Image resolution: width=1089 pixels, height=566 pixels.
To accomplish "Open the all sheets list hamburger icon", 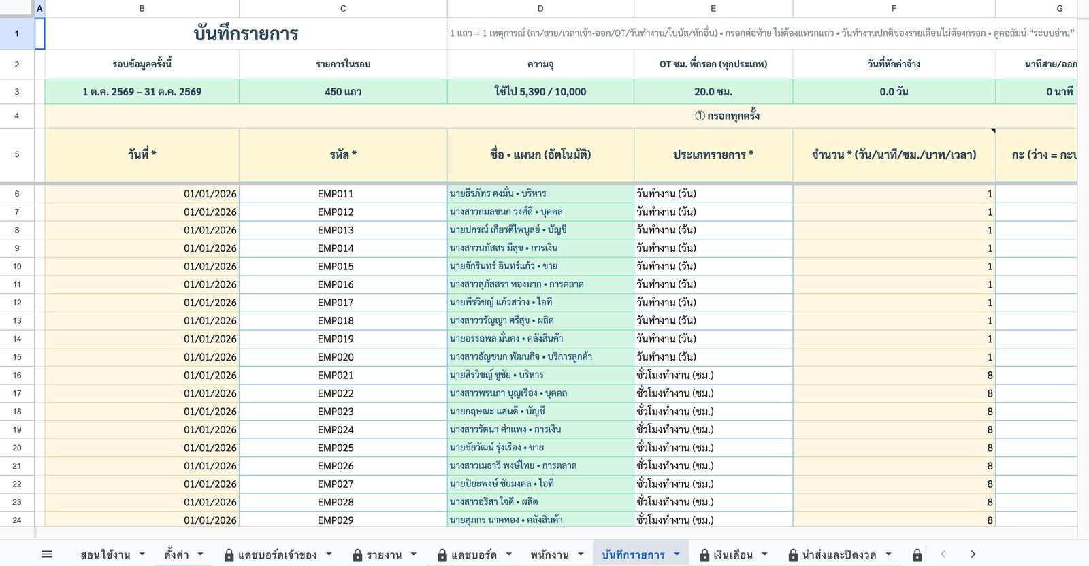I will [47, 554].
